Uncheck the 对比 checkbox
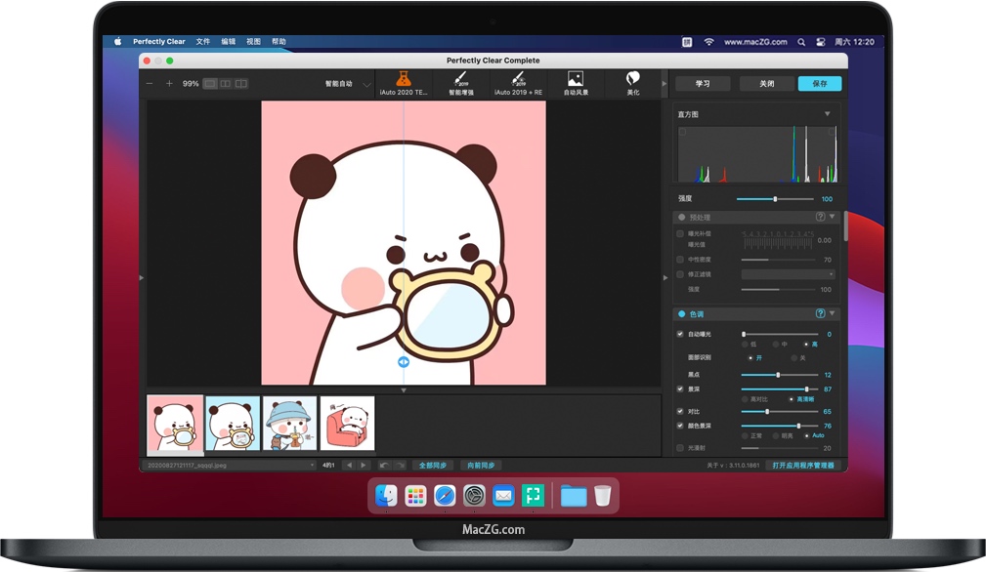Image resolution: width=986 pixels, height=572 pixels. pyautogui.click(x=680, y=412)
